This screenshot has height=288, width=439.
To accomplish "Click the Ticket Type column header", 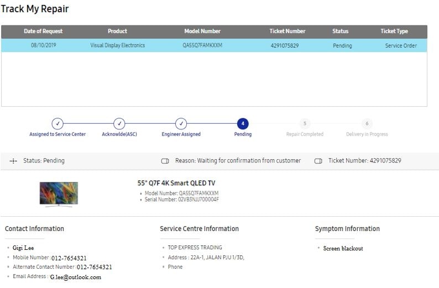I will click(x=394, y=31).
